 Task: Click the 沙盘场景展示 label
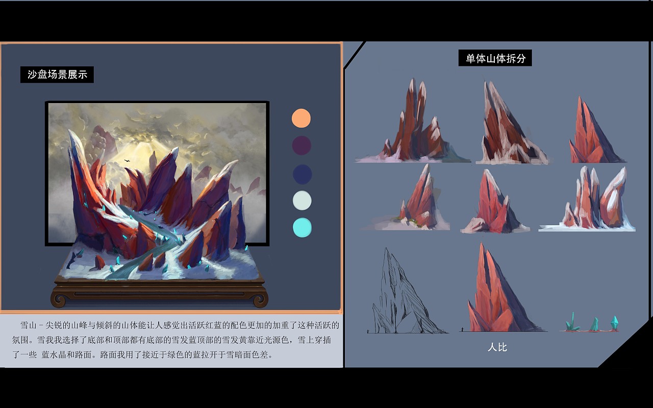(56, 75)
